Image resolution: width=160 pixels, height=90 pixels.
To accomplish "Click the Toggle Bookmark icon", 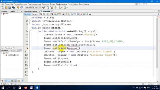I will (x=72, y=14).
